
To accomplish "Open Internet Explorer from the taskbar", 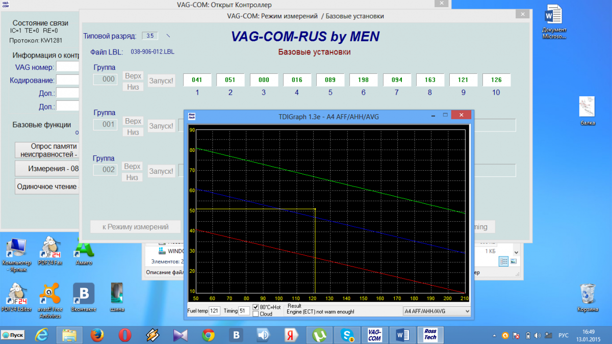I will coord(42,335).
